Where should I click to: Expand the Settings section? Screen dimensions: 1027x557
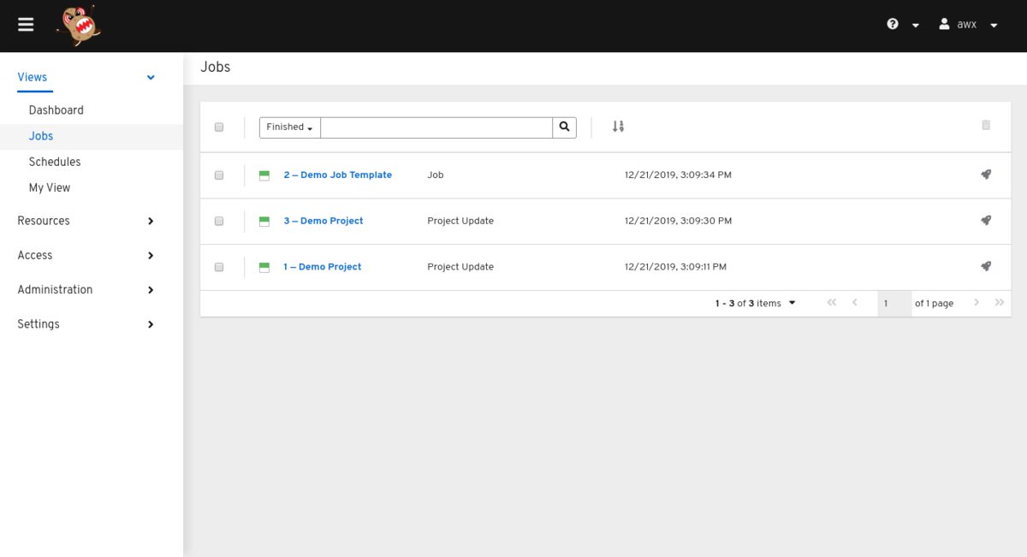tap(151, 324)
